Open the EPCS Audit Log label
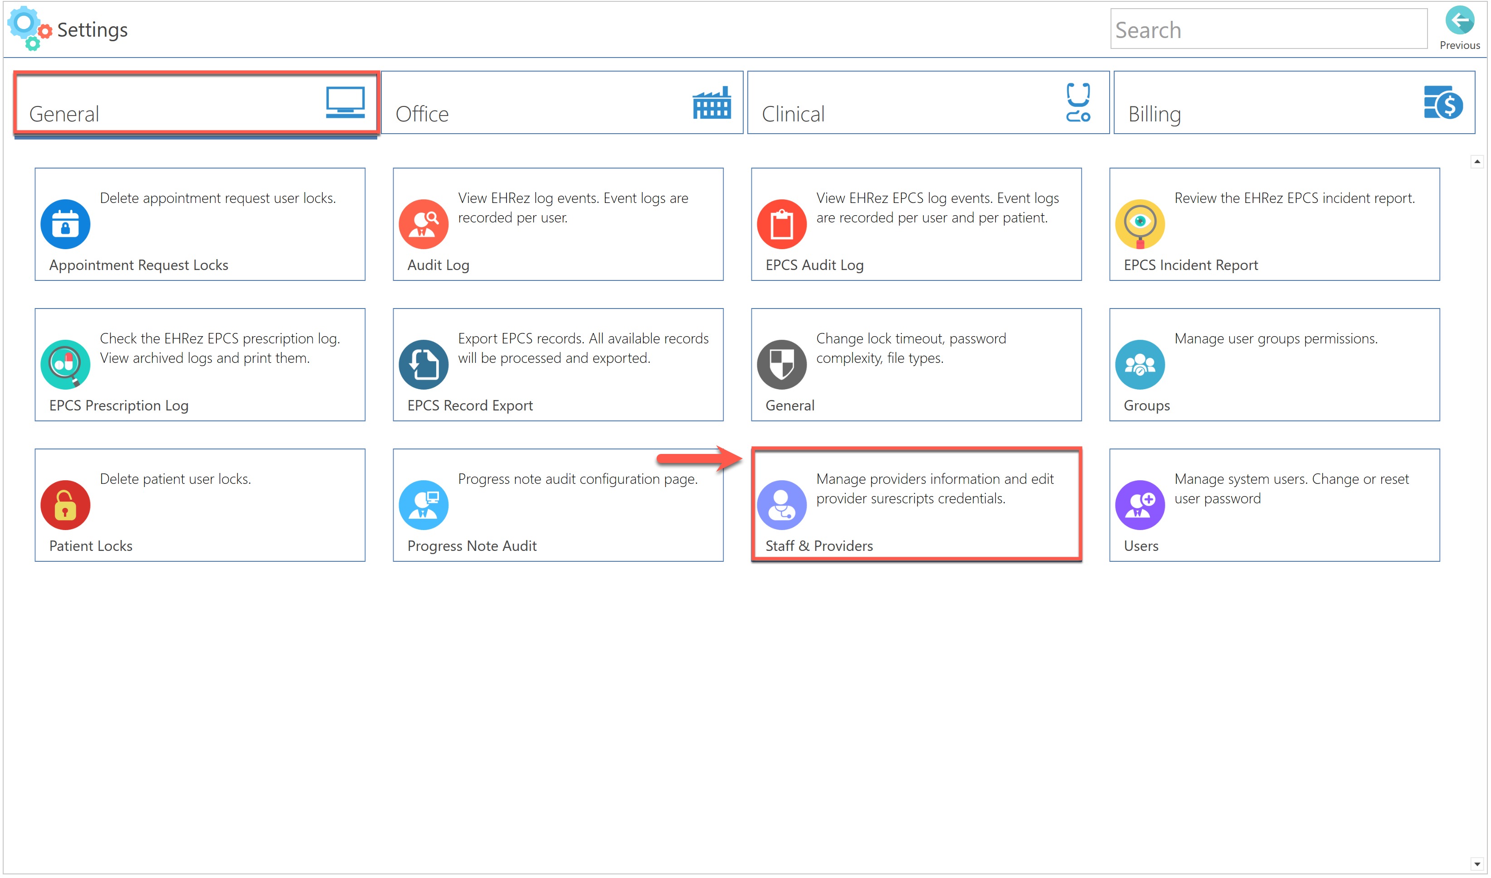This screenshot has height=878, width=1491. 814,265
